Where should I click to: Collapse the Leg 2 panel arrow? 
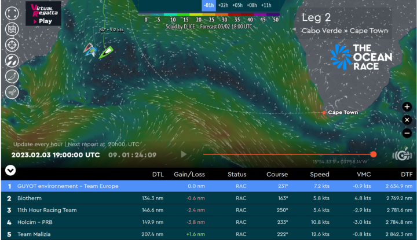coord(294,29)
